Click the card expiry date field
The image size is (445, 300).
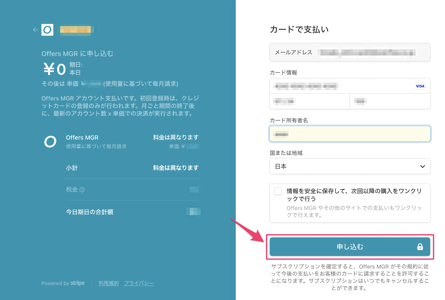pos(310,102)
